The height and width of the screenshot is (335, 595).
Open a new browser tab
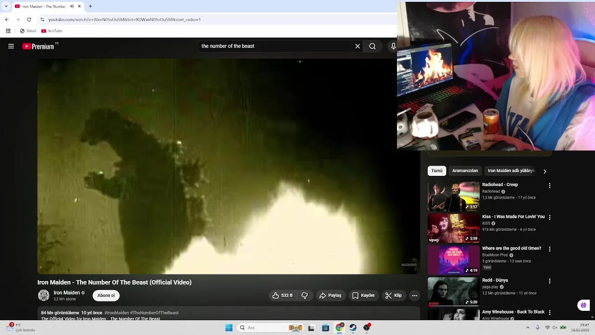point(91,7)
